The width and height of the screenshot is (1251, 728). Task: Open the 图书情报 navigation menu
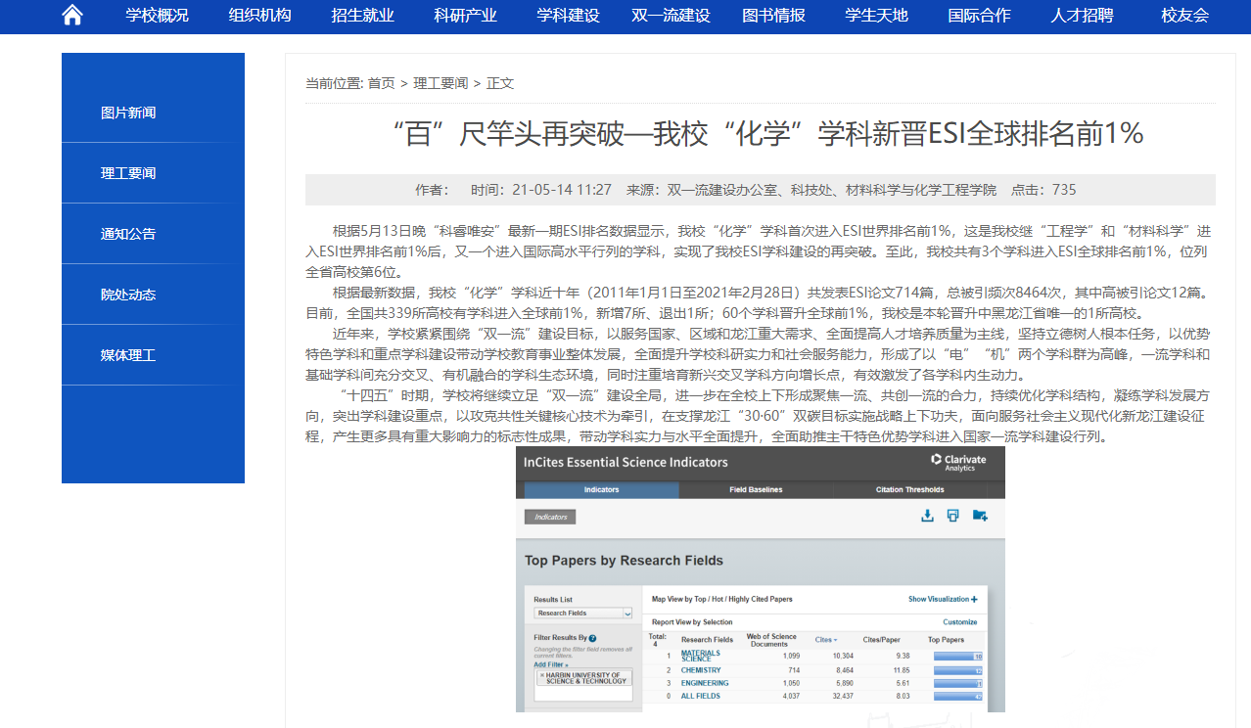pos(773,16)
